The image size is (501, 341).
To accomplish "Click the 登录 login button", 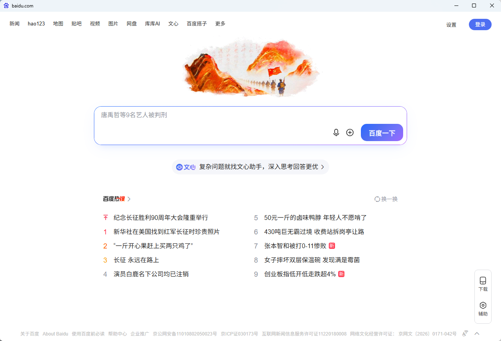I will pyautogui.click(x=480, y=25).
